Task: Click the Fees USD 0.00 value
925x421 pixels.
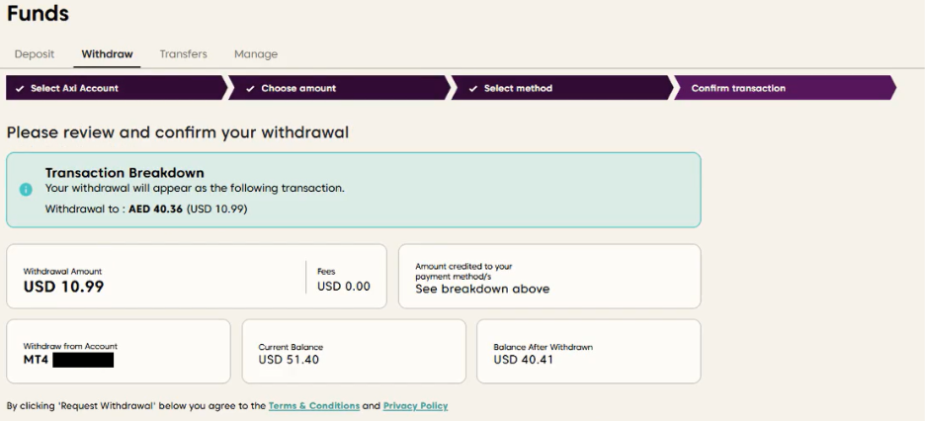Action: click(343, 287)
